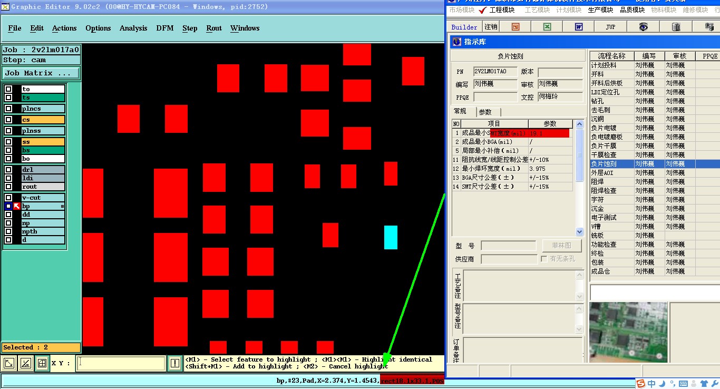Click the 菲林图 button
720x389 pixels.
[561, 246]
